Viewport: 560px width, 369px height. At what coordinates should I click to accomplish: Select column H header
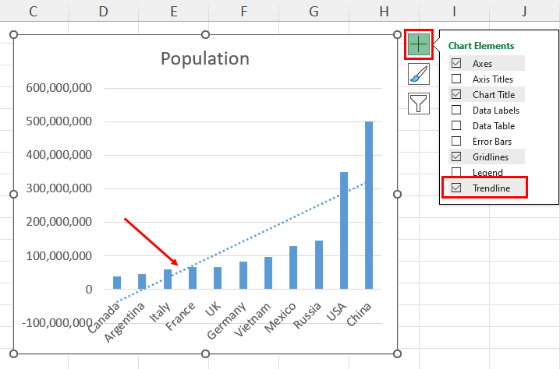tap(384, 11)
